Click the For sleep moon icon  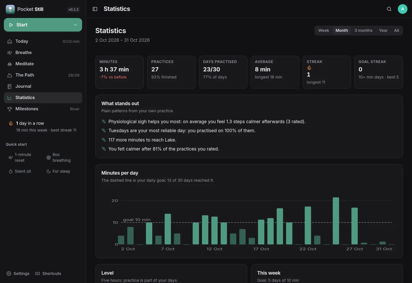pos(48,171)
